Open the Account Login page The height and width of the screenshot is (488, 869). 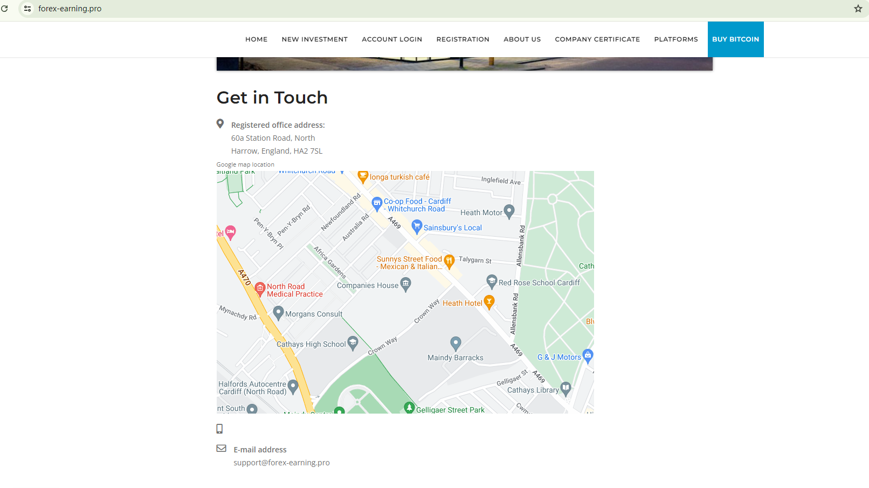[x=392, y=39]
